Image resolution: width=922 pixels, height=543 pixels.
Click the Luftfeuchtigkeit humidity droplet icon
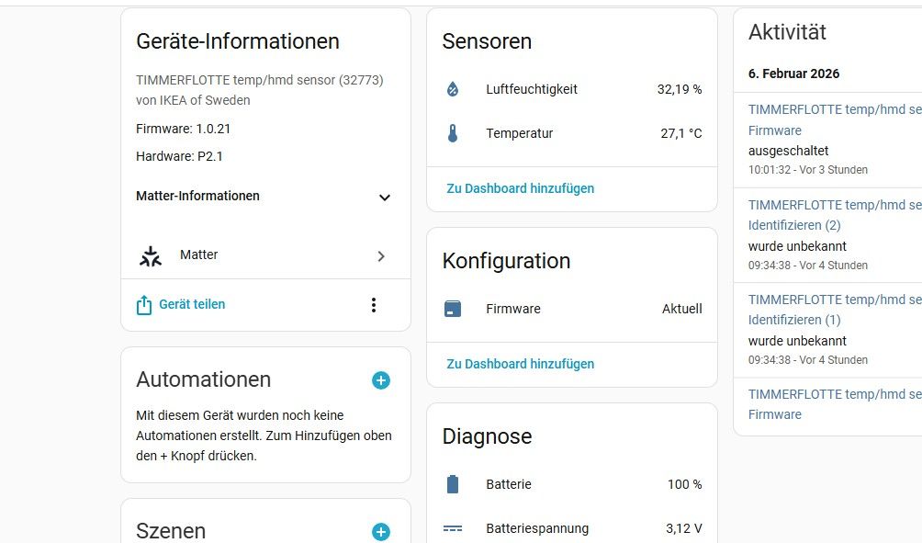click(453, 89)
